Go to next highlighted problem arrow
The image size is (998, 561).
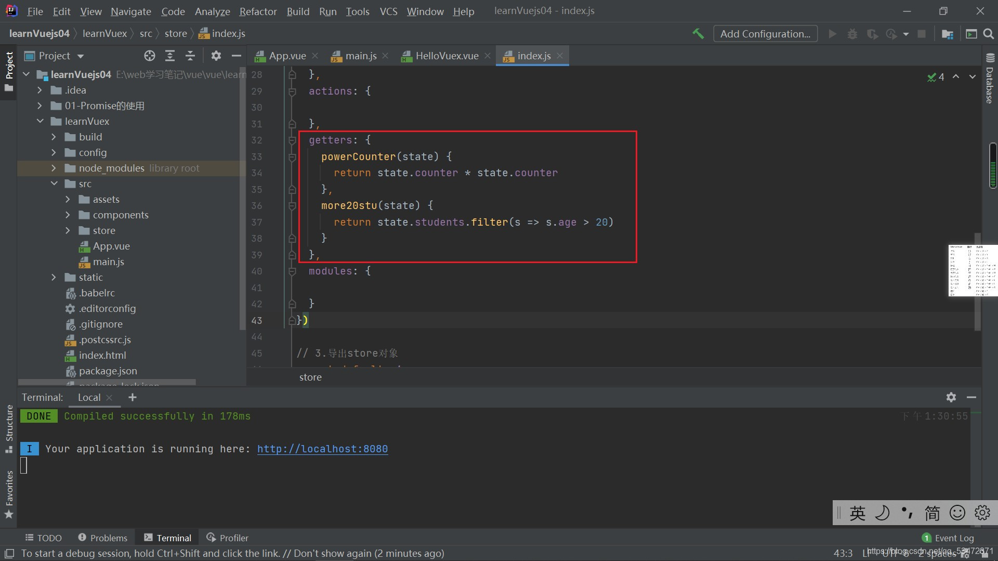[x=972, y=76]
